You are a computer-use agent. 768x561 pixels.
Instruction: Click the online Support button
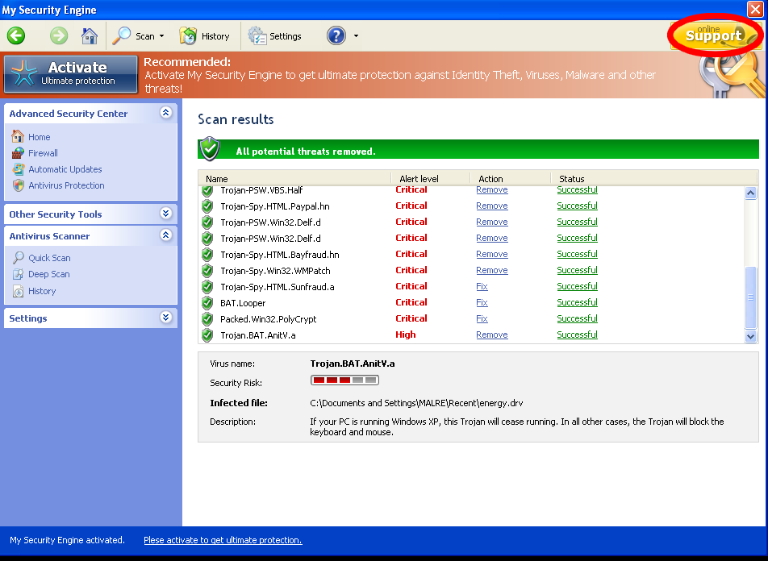tap(714, 35)
